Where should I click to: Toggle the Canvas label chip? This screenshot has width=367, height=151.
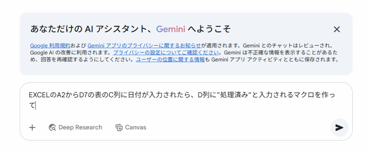click(x=131, y=127)
